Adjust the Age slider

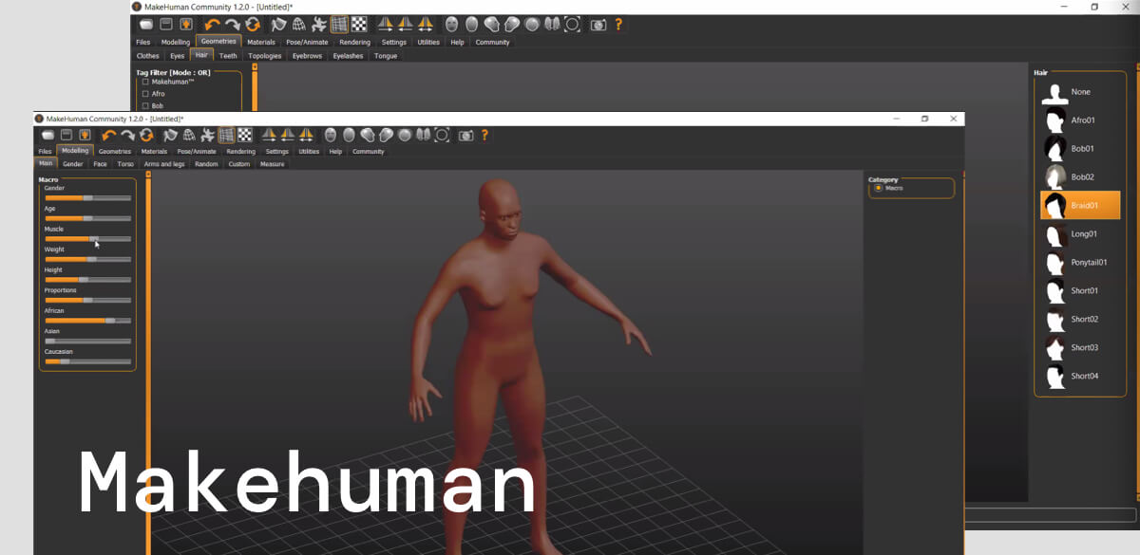(x=88, y=218)
